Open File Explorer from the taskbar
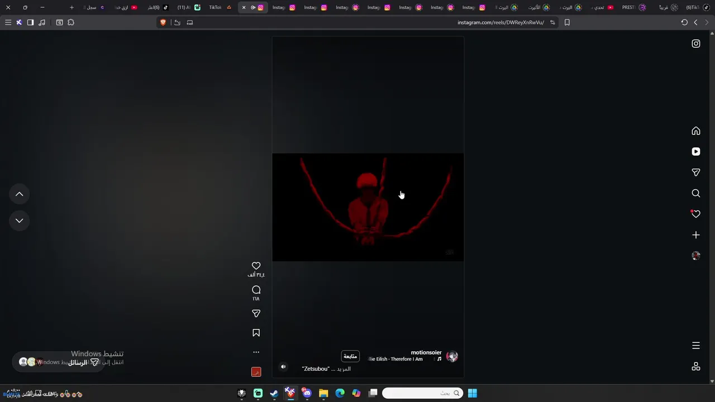 coord(323,393)
